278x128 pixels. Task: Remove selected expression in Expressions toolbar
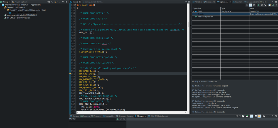click(x=262, y=5)
